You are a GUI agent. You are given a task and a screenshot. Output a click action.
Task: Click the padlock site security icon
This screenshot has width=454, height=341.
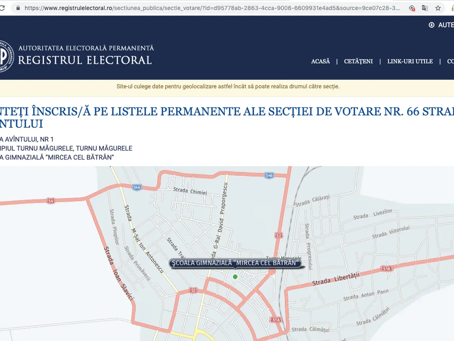point(18,8)
